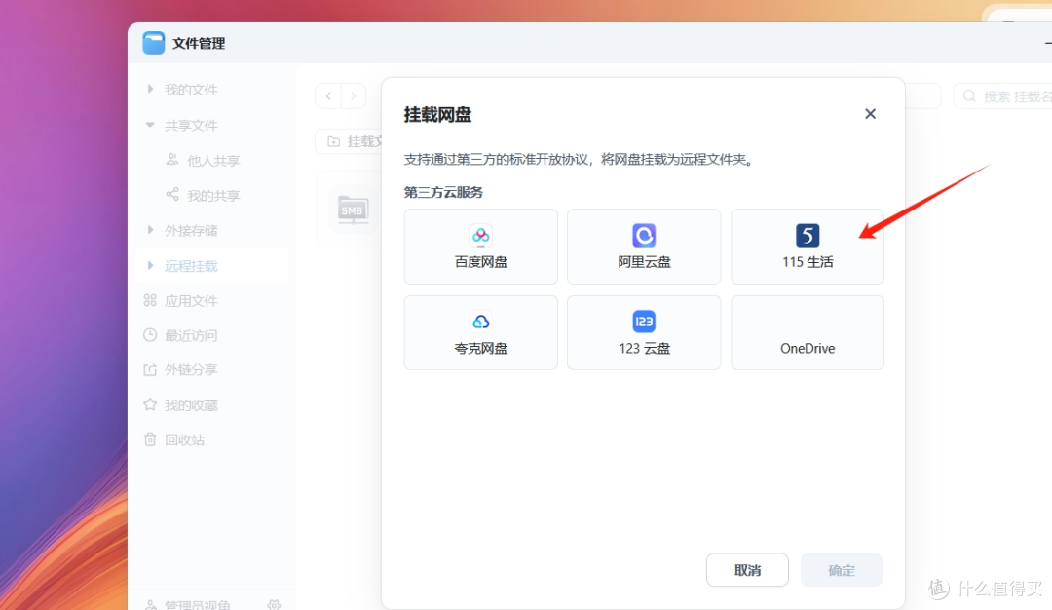Select 外接存储 label in sidebar
1052x610 pixels.
[x=191, y=231]
